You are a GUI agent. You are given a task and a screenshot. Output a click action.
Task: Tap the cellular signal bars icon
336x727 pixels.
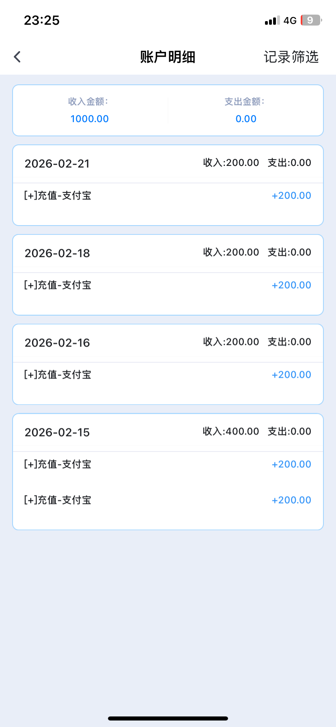(x=272, y=21)
